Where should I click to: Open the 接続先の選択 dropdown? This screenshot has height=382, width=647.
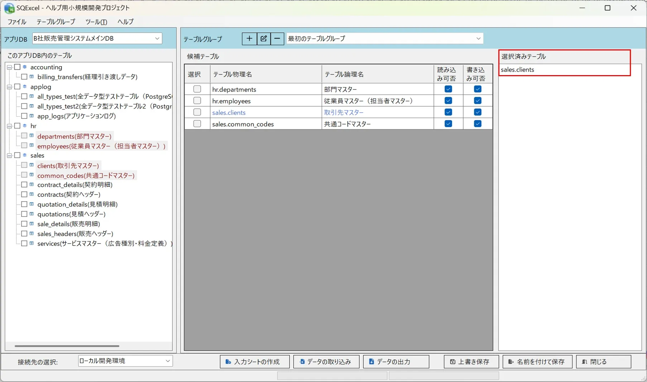point(125,361)
